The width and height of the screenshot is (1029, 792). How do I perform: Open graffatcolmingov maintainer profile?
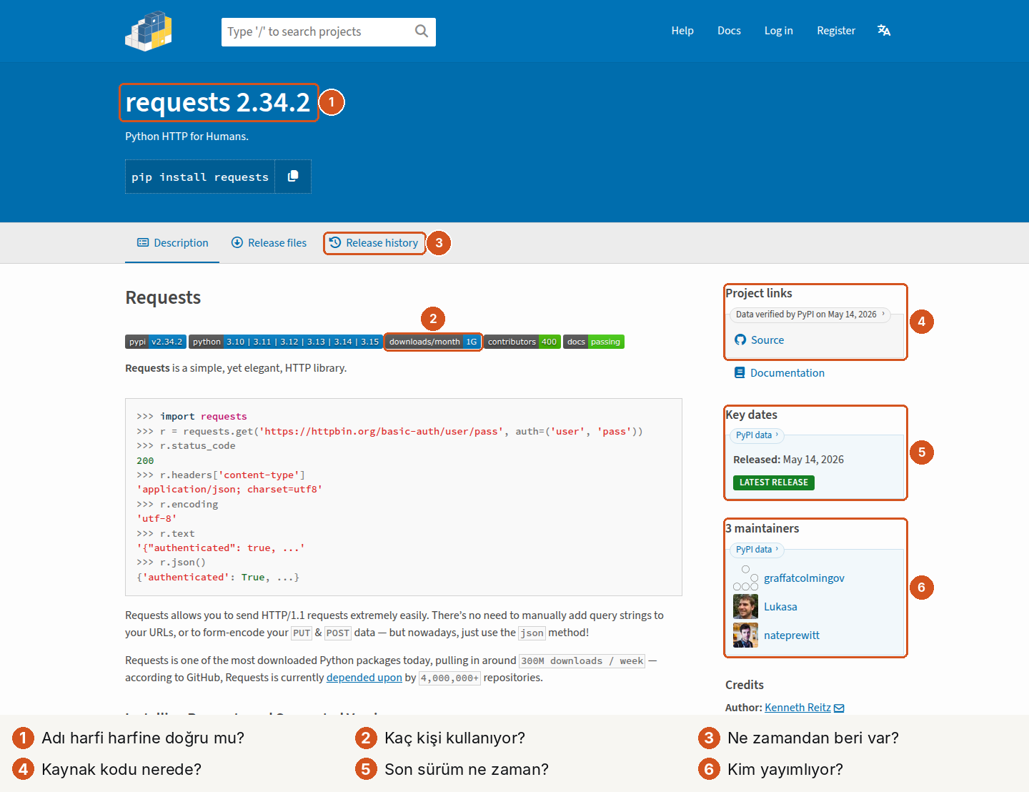[x=804, y=578]
